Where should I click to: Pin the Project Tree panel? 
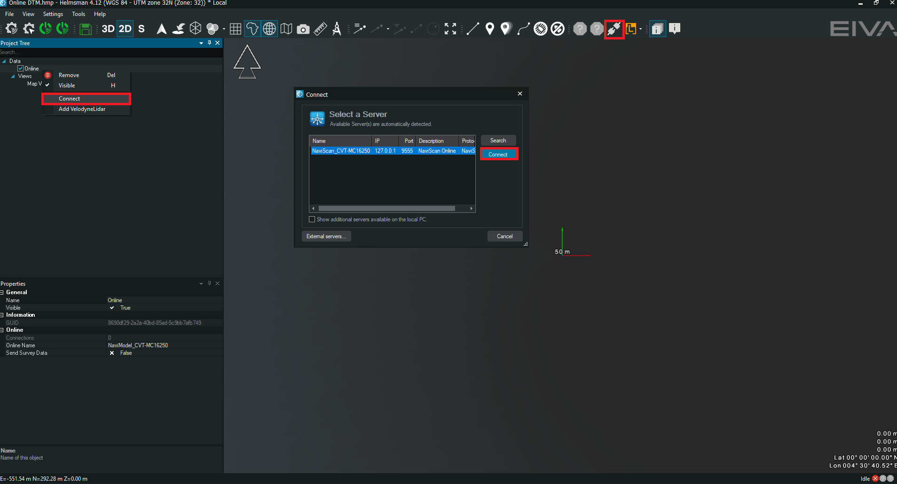coord(210,43)
